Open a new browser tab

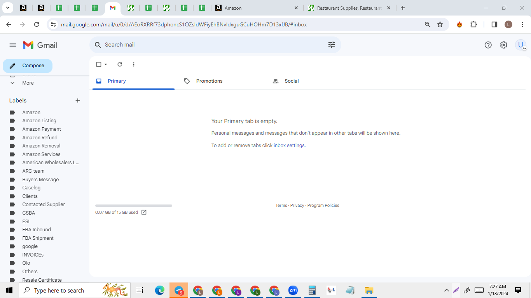pos(403,8)
